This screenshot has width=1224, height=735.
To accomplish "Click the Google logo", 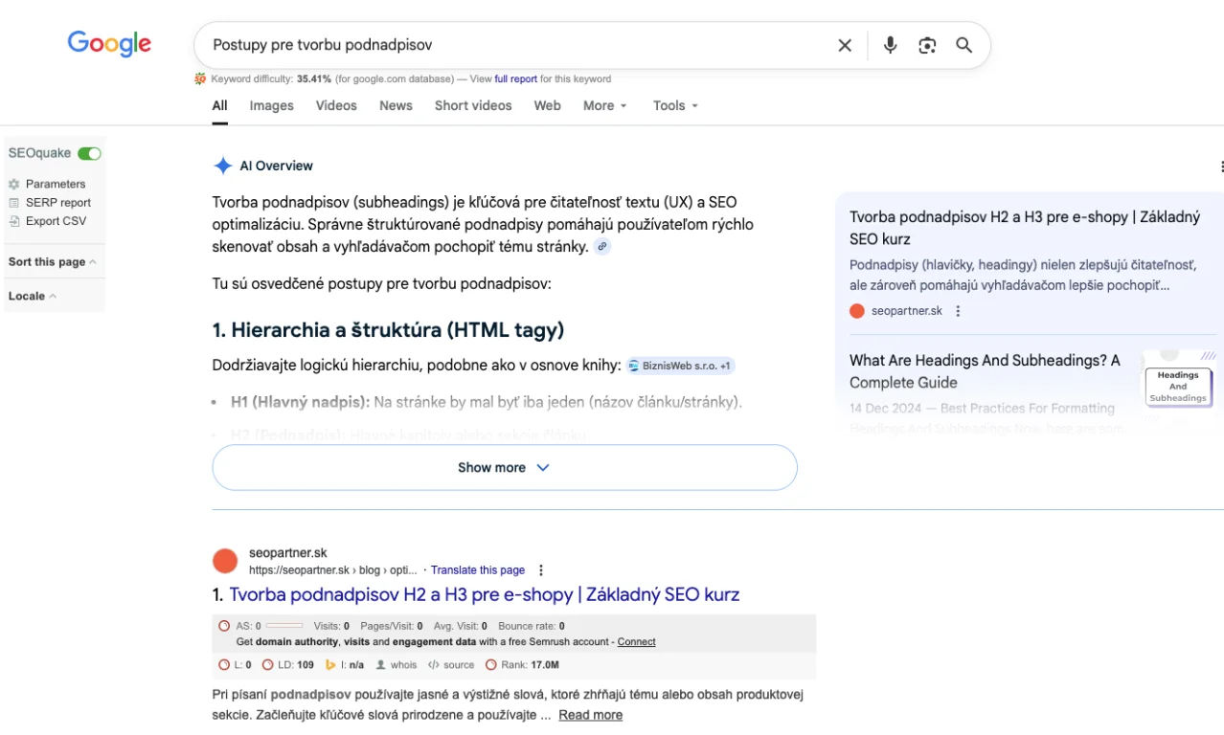I will 109,44.
